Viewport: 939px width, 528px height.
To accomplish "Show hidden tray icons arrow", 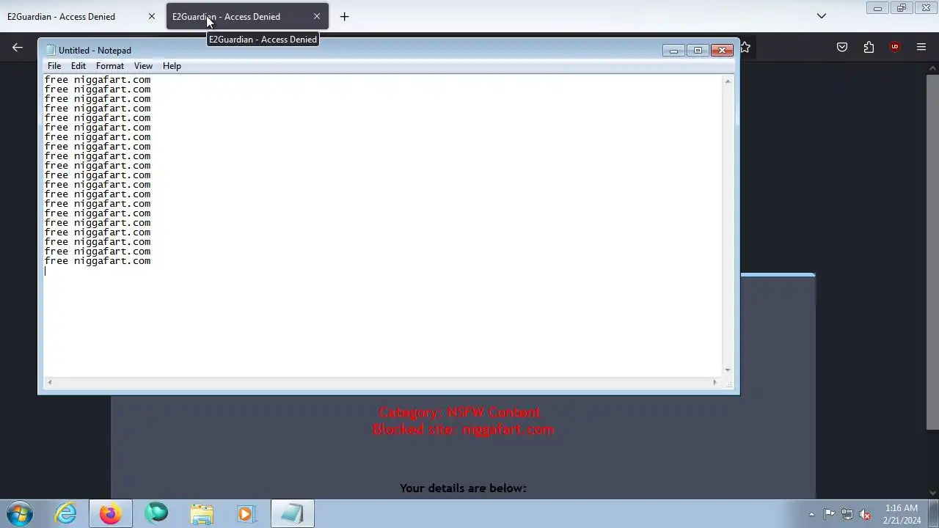I will coord(811,514).
